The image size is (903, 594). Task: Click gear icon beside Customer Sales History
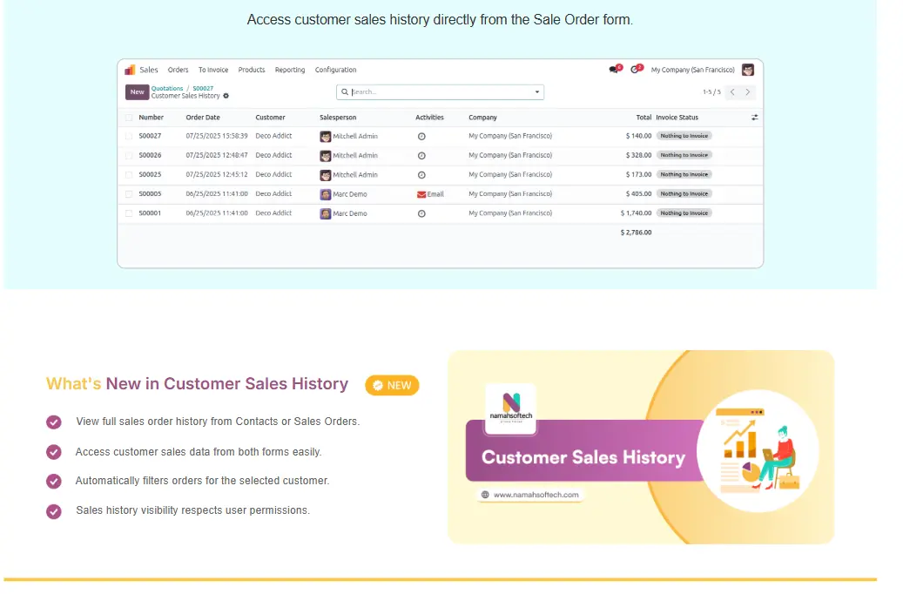[226, 96]
